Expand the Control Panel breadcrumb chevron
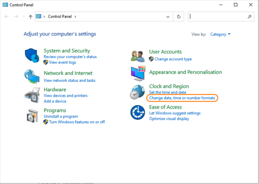The height and width of the screenshot is (184, 259). point(76,16)
